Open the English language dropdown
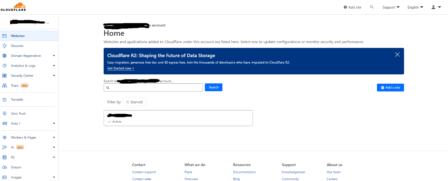The height and width of the screenshot is (181, 448). (415, 7)
